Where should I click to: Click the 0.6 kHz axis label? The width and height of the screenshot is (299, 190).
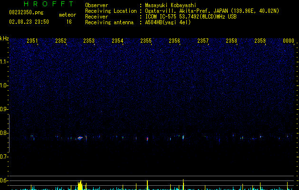(4, 180)
